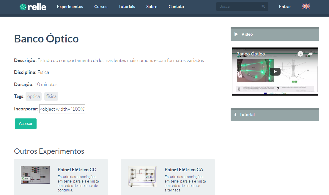Click the Acessar button
Screen dimensions: 329x195
[26, 123]
